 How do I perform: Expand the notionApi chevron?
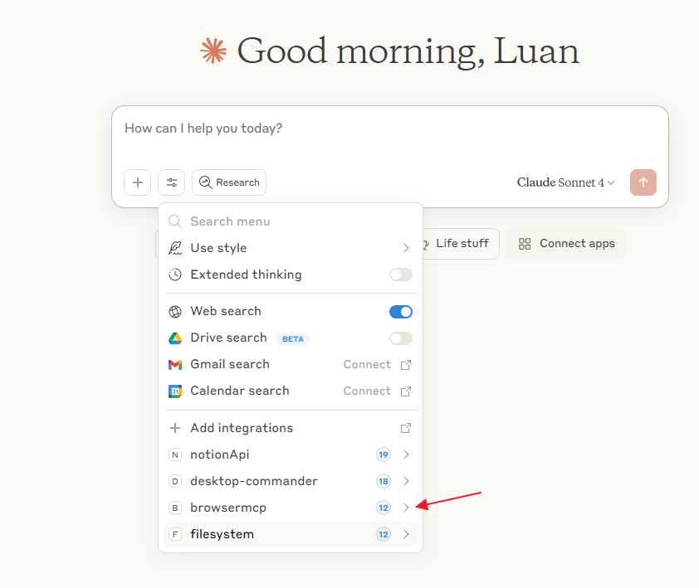[406, 454]
